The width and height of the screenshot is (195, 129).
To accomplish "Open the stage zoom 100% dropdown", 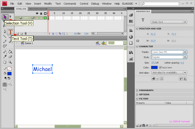I will pyautogui.click(x=125, y=43).
